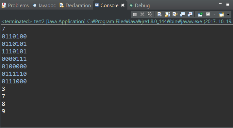
Task: Pin the current console
Action: point(200,14)
